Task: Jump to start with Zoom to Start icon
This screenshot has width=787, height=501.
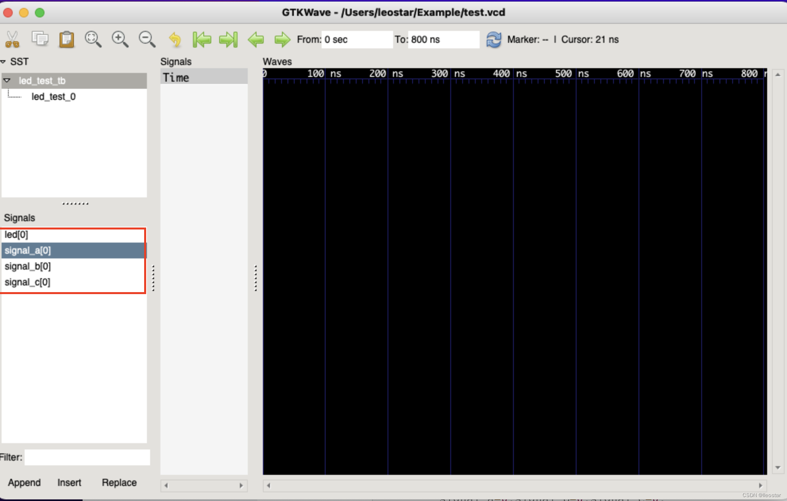Action: pos(202,39)
